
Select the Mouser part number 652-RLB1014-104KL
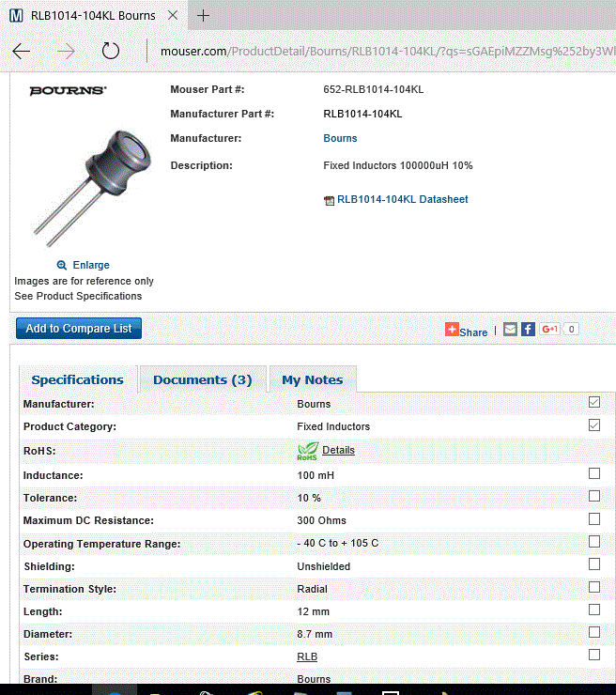373,89
